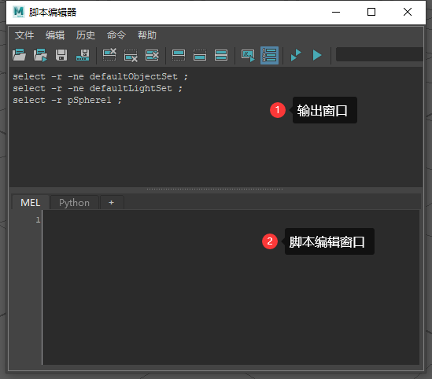The width and height of the screenshot is (432, 379).
Task: Toggle Echo All Commands icon
Action: 248,55
